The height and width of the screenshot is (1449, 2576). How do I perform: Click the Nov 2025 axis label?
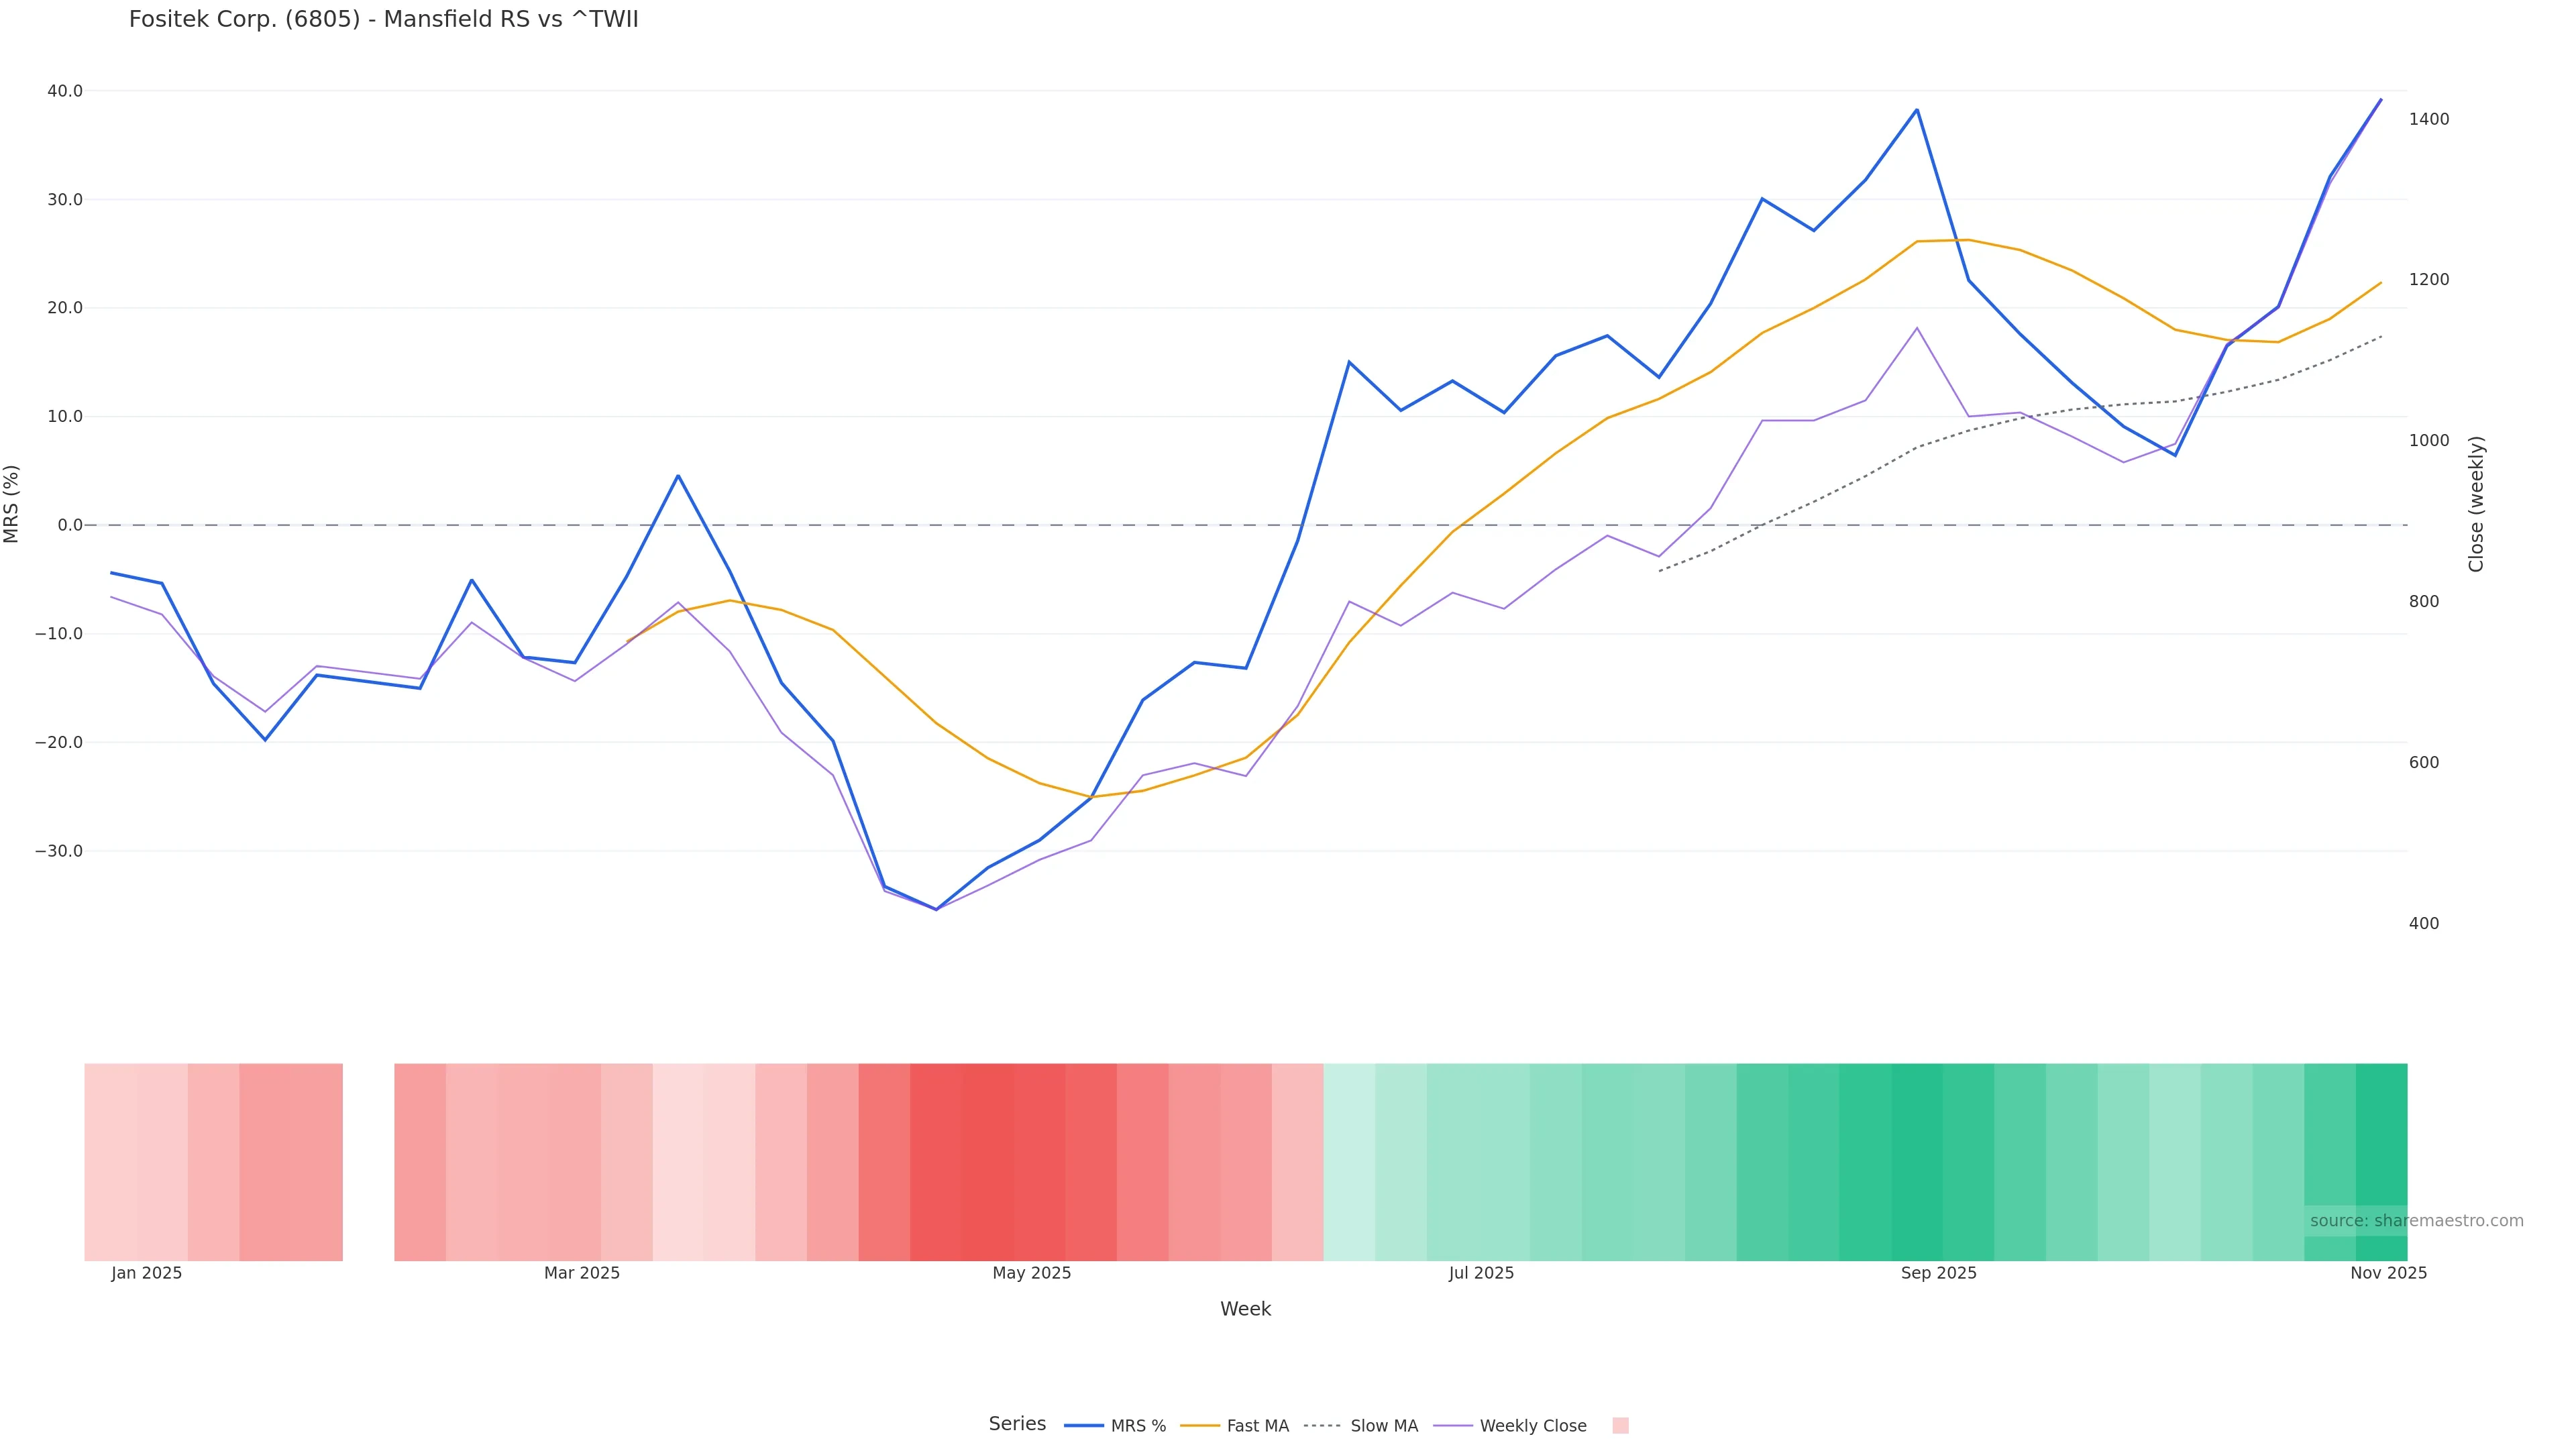click(2388, 1273)
